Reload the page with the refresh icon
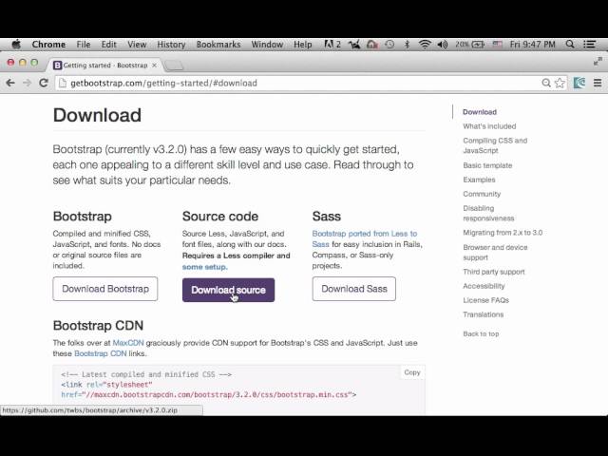This screenshot has width=608, height=456. coord(44,83)
